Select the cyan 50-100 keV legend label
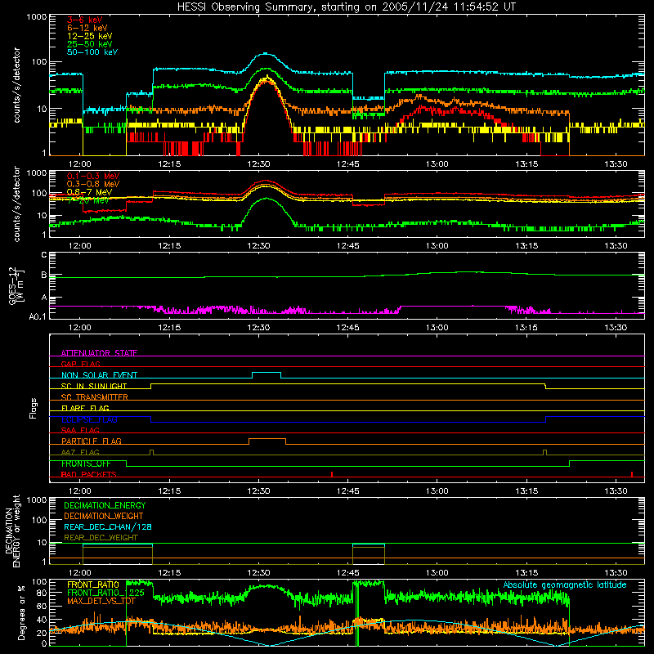 pos(92,52)
